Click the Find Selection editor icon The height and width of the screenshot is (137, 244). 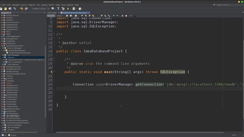click(x=82, y=16)
